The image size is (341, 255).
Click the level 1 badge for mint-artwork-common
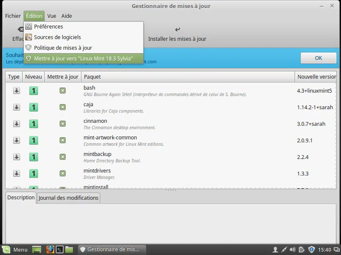[x=34, y=140]
